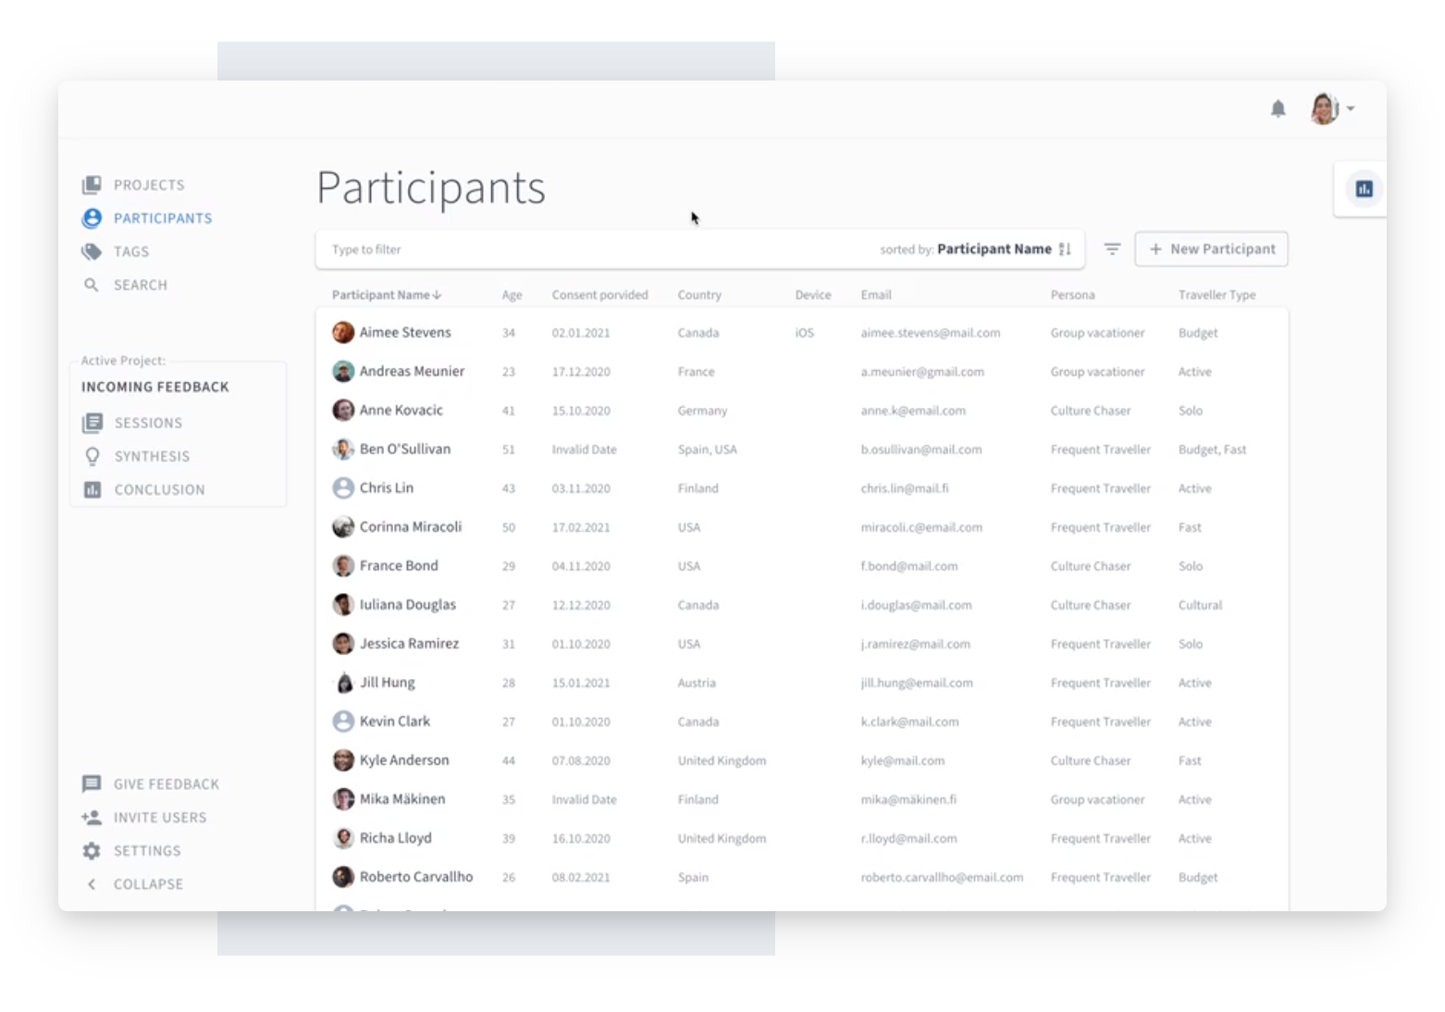The image size is (1445, 1012).
Task: Click the Country column header
Action: pyautogui.click(x=699, y=295)
